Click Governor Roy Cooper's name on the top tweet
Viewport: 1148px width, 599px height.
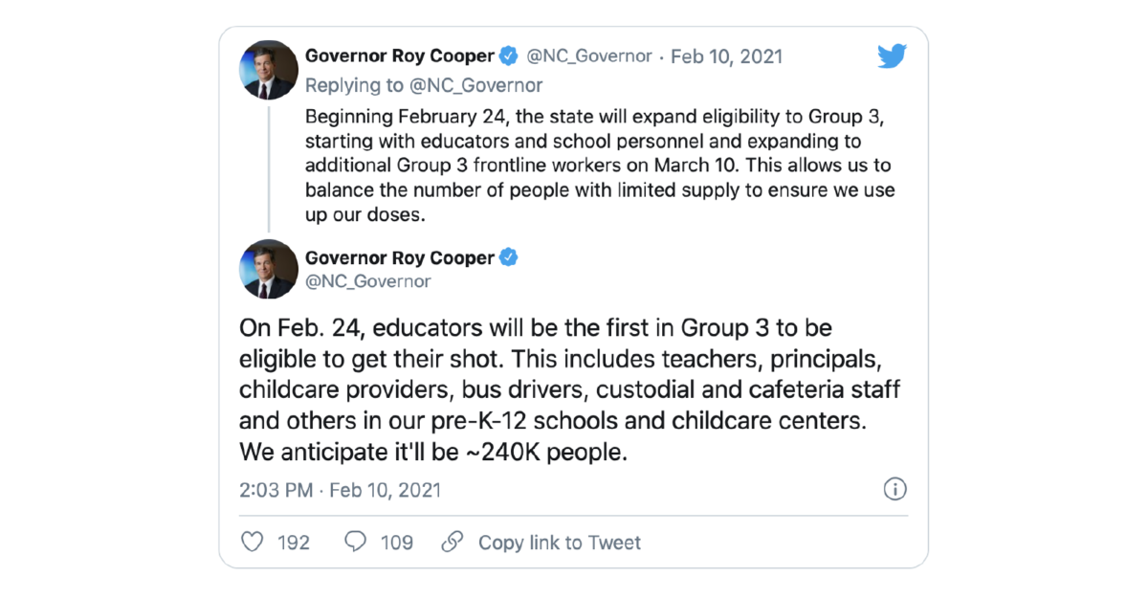pos(399,55)
